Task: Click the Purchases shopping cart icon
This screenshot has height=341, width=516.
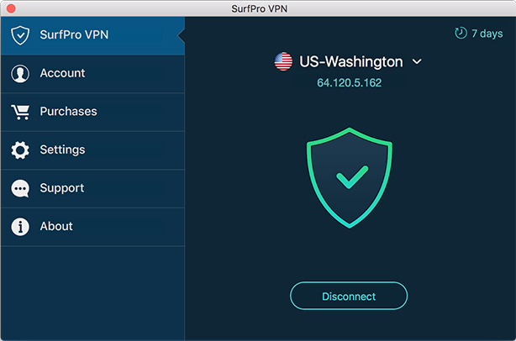Action: tap(20, 113)
